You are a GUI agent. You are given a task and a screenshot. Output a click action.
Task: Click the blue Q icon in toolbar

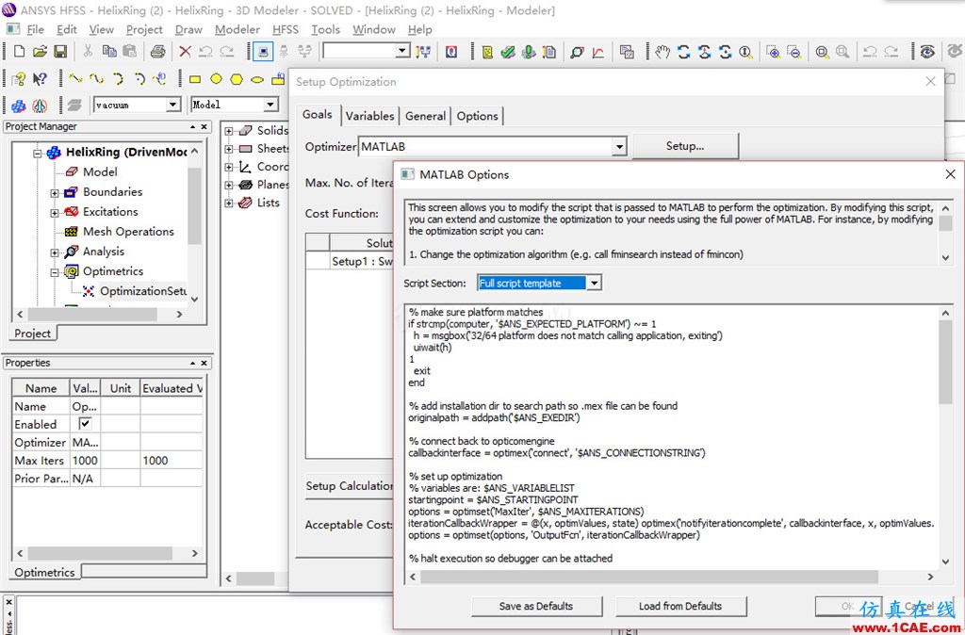point(451,53)
